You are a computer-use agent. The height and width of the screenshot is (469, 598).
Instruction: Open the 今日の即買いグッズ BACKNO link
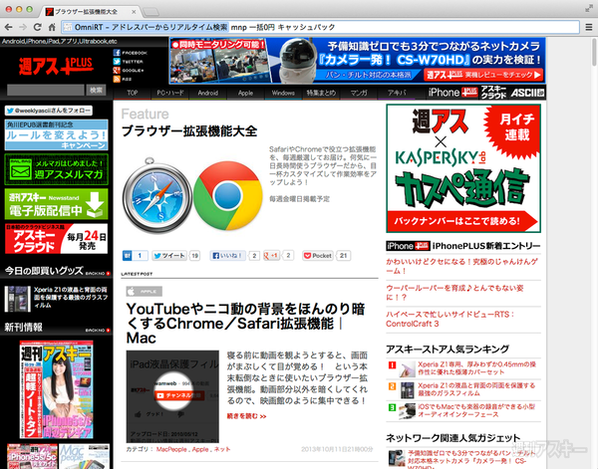click(x=98, y=274)
